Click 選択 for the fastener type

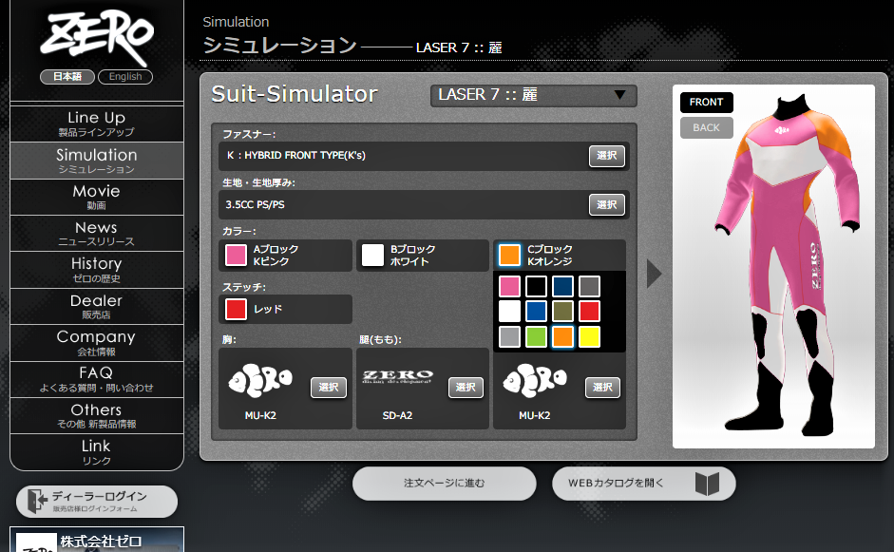coord(607,156)
